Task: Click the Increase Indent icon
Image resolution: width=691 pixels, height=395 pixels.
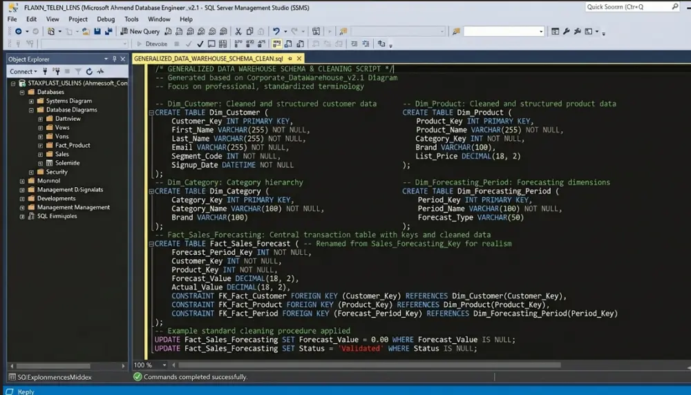Action: pos(366,44)
